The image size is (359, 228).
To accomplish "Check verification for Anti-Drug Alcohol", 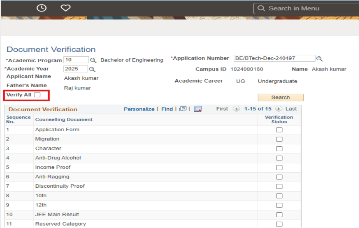I will click(279, 158).
